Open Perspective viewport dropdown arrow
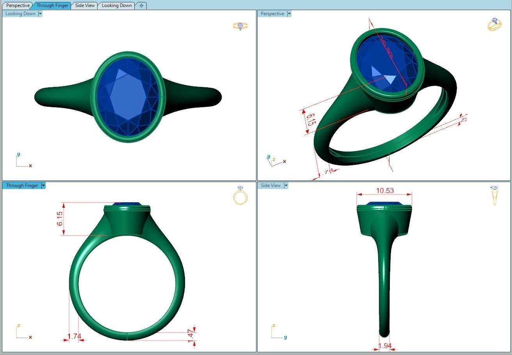Viewport: 512px width, 355px height. [289, 14]
